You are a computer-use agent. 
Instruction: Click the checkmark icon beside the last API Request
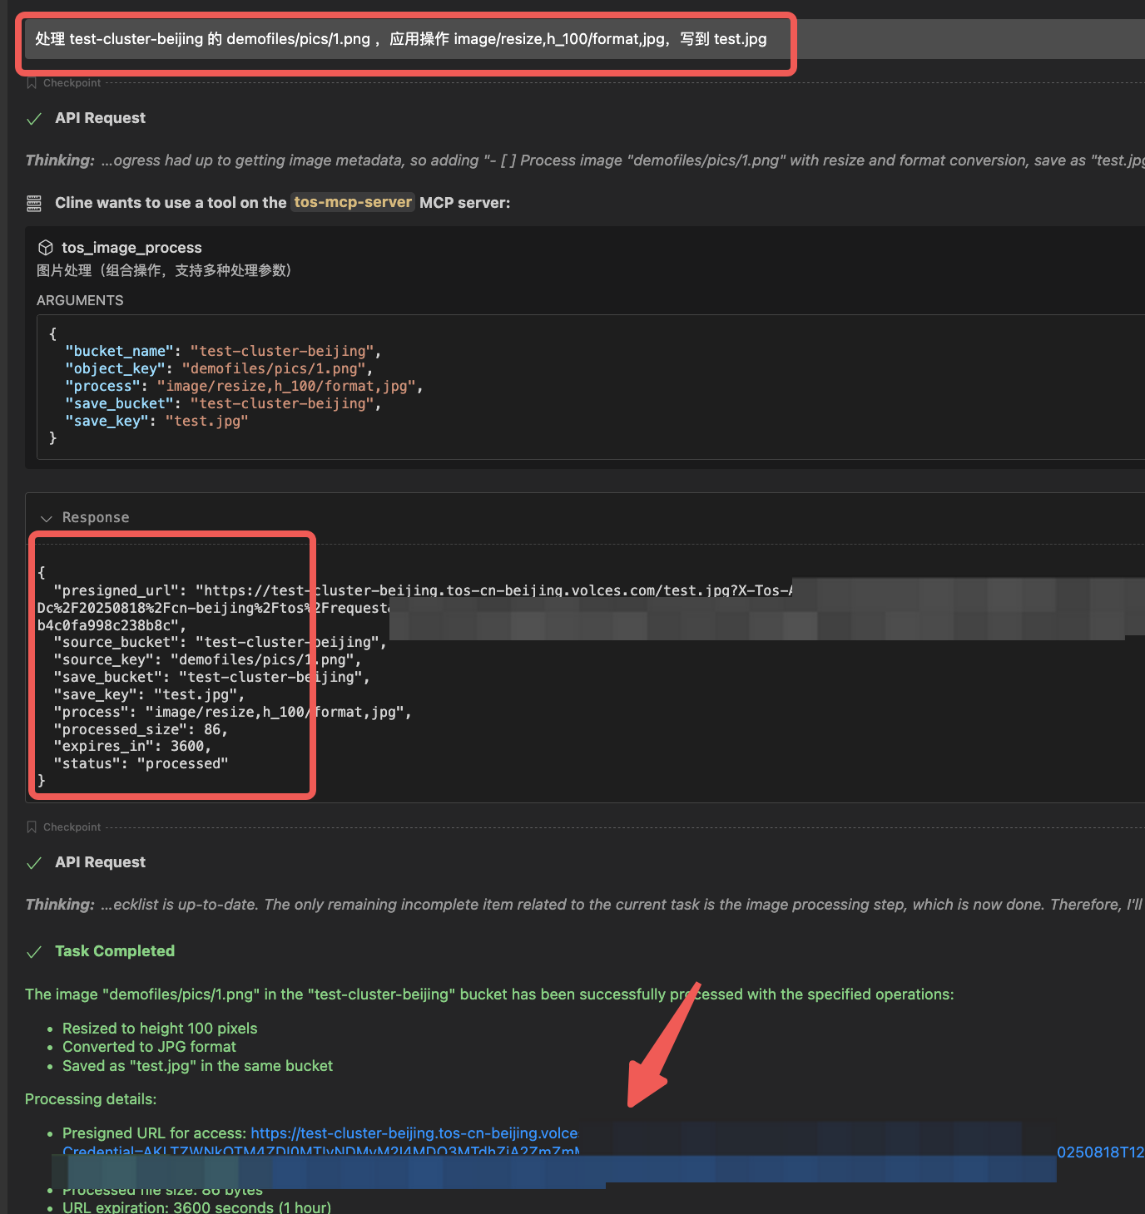pos(34,863)
